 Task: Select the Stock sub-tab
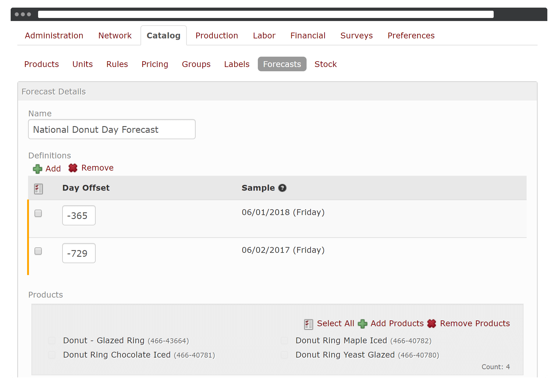[325, 64]
